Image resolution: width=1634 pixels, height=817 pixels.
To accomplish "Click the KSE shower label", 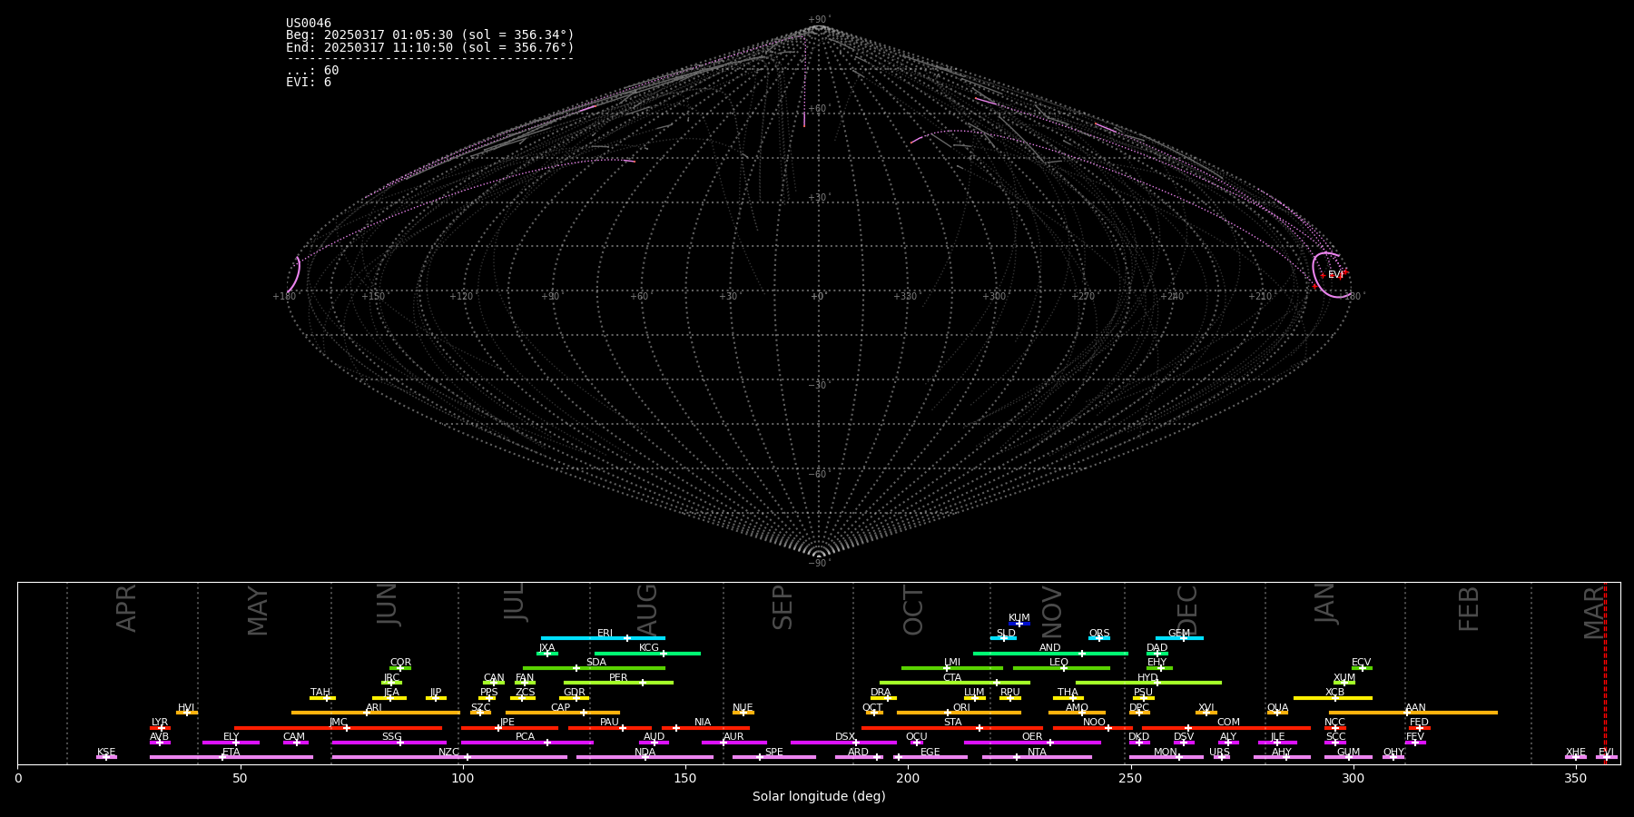I will coord(106,753).
